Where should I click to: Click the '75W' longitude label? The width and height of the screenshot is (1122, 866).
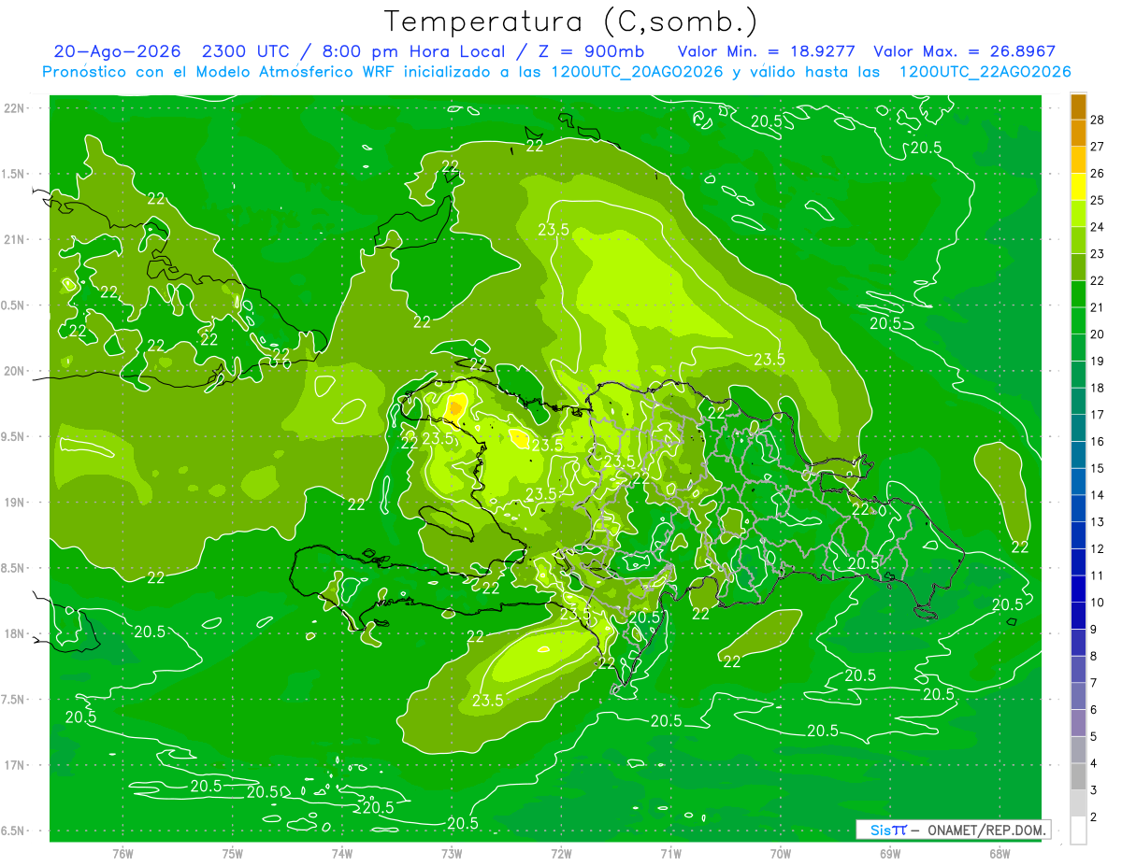(233, 853)
